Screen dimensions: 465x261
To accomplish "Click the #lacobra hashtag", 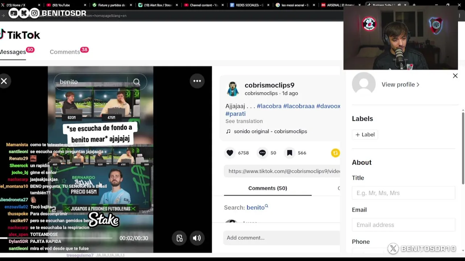I will (269, 106).
